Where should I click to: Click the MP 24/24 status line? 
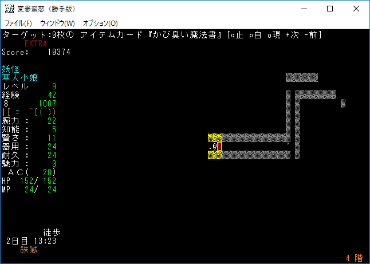pos(29,190)
